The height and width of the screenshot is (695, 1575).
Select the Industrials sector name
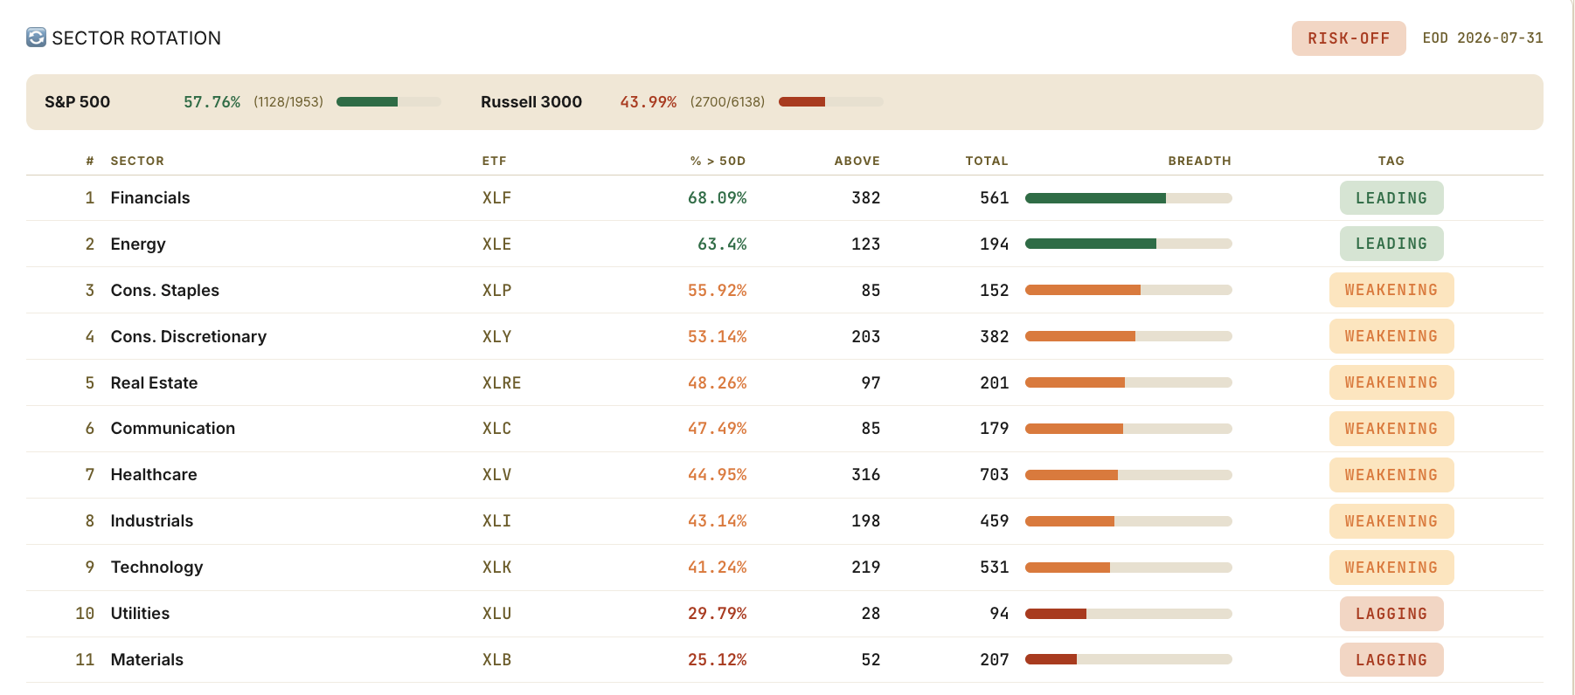tap(152, 521)
